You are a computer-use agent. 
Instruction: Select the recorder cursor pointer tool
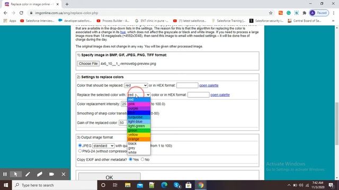click(x=16, y=174)
